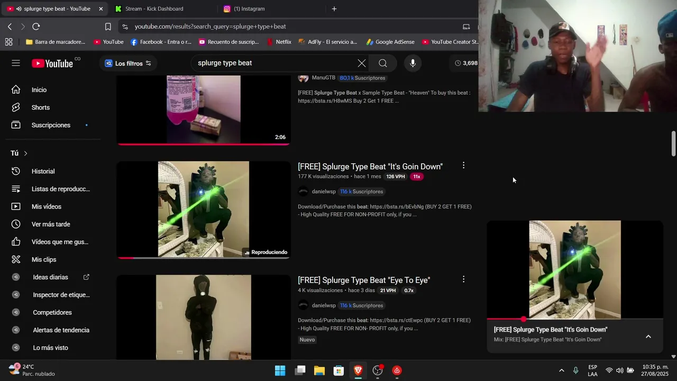Click the 126 VPH badge
Screen dimensions: 677x381
[x=396, y=177]
